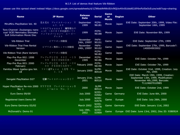Click the 'Serial' column header
Screen dimensions: 180x135
98,17
